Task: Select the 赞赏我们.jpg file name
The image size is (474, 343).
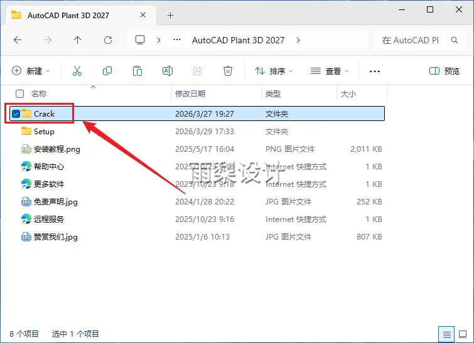Action: pyautogui.click(x=56, y=237)
